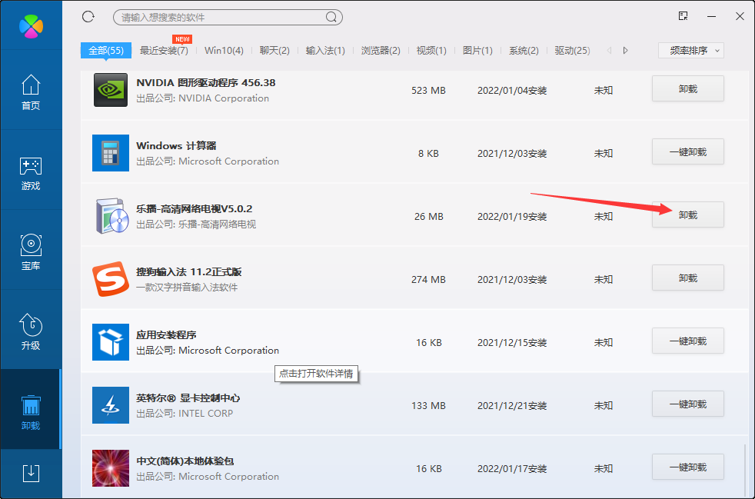This screenshot has height=499, width=755.
Task: Switch to 图片(1) tab
Action: [477, 51]
